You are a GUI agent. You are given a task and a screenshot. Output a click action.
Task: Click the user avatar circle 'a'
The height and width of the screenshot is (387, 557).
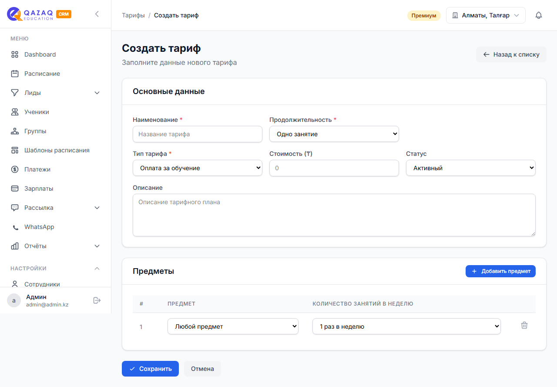[14, 300]
